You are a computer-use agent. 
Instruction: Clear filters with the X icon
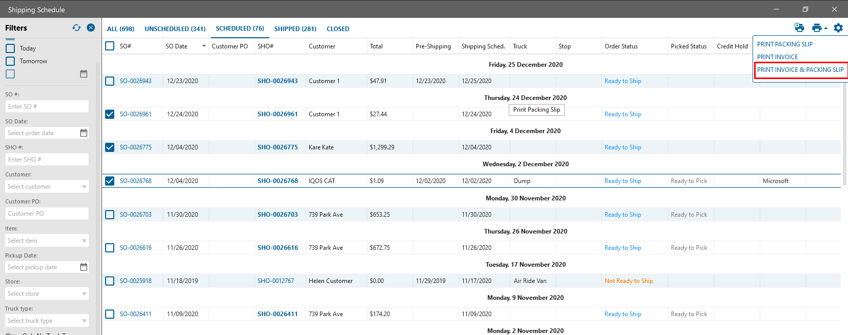click(91, 28)
